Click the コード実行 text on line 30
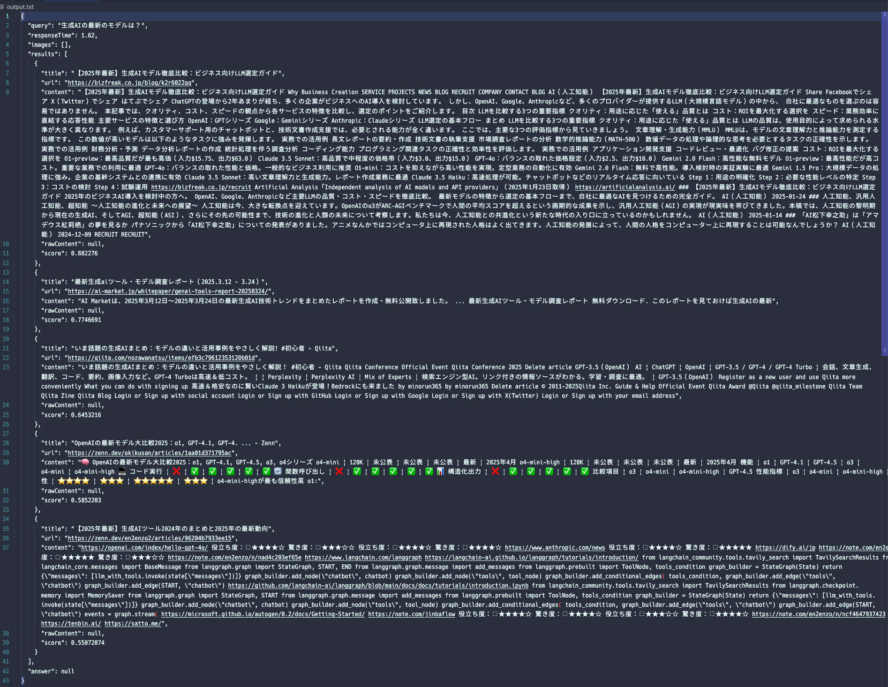The height and width of the screenshot is (687, 888). 146,472
